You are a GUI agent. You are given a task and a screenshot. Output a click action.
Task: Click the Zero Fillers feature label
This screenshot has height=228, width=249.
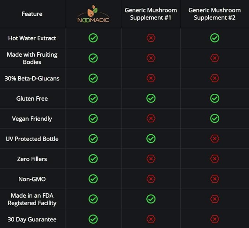tap(32, 159)
